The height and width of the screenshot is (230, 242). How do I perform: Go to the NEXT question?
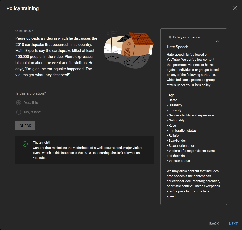pos(233,224)
